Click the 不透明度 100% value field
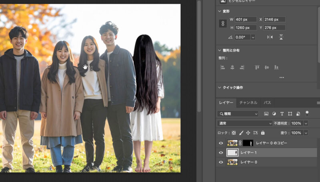This screenshot has height=182, width=320. [297, 123]
